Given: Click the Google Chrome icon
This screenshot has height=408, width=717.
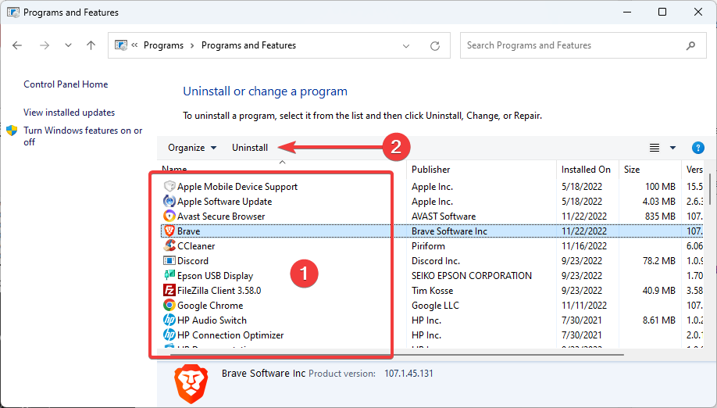Looking at the screenshot, I should [169, 305].
